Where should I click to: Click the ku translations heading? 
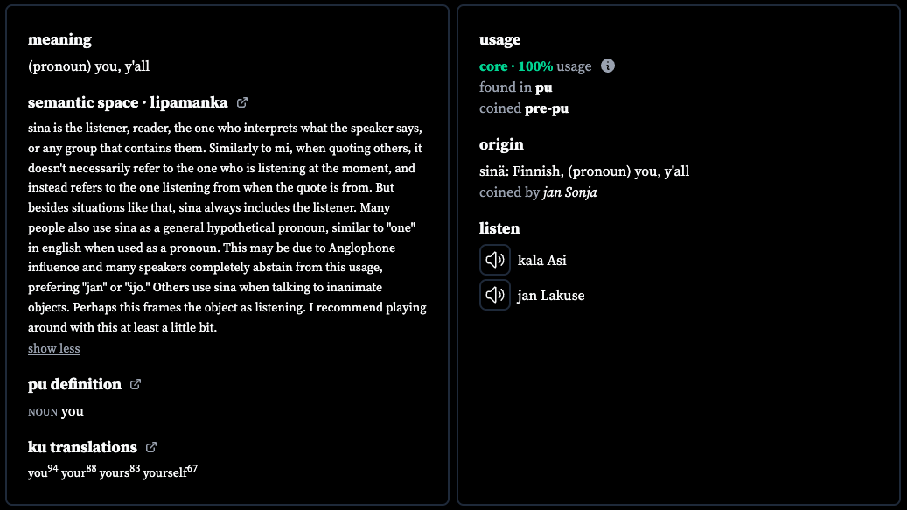click(83, 447)
